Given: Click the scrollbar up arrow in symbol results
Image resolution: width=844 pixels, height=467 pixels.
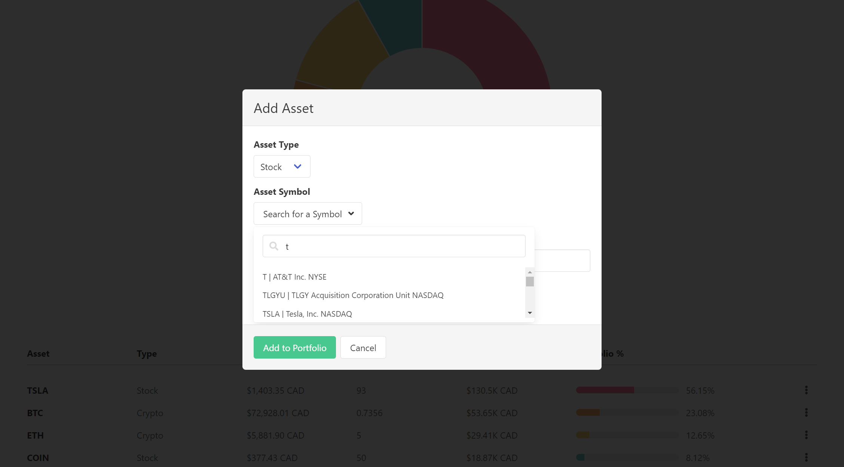Looking at the screenshot, I should pos(529,271).
